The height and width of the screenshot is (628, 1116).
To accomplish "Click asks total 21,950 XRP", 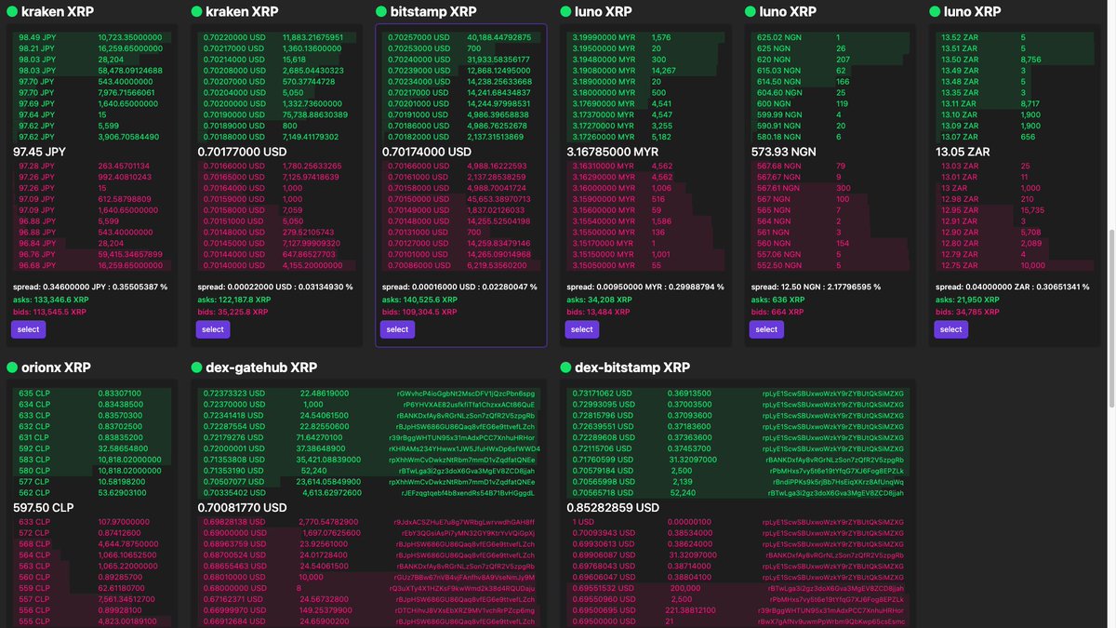I will 966,300.
